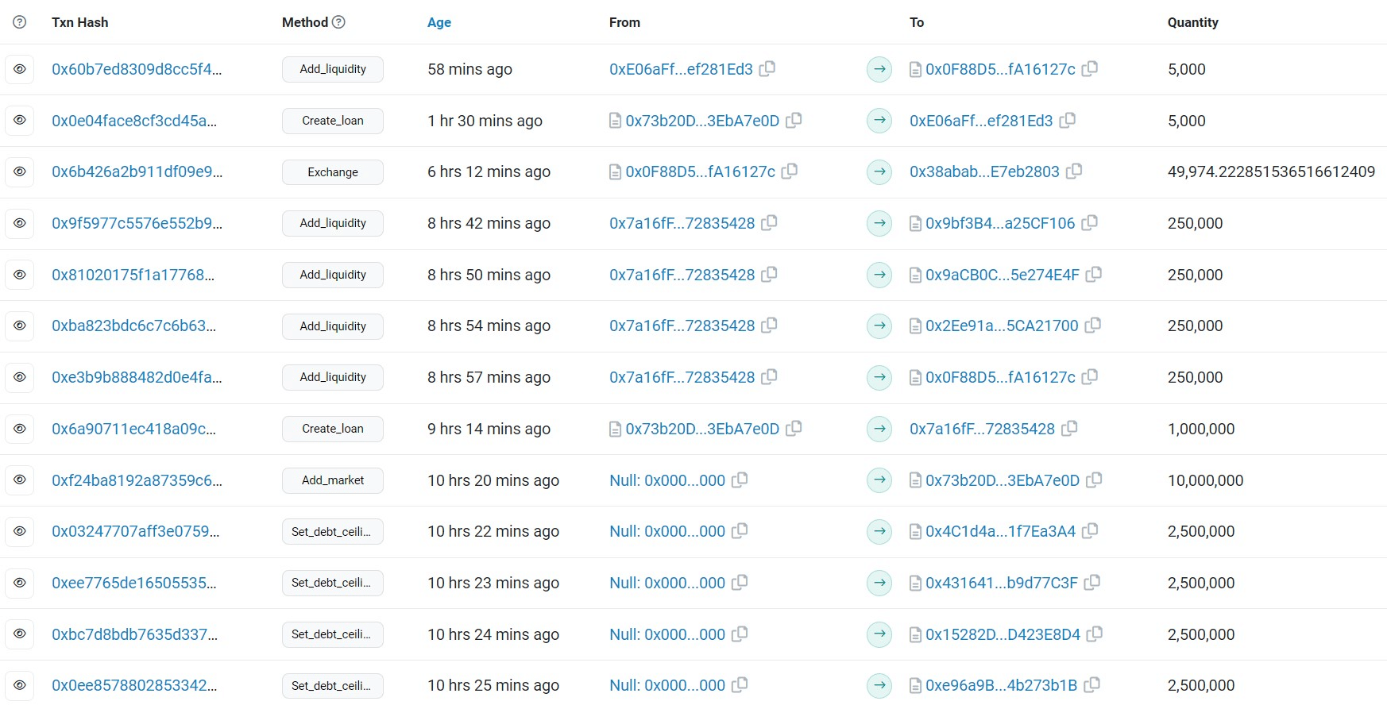
Task: Select quantity 1,000,000
Action: point(1201,429)
